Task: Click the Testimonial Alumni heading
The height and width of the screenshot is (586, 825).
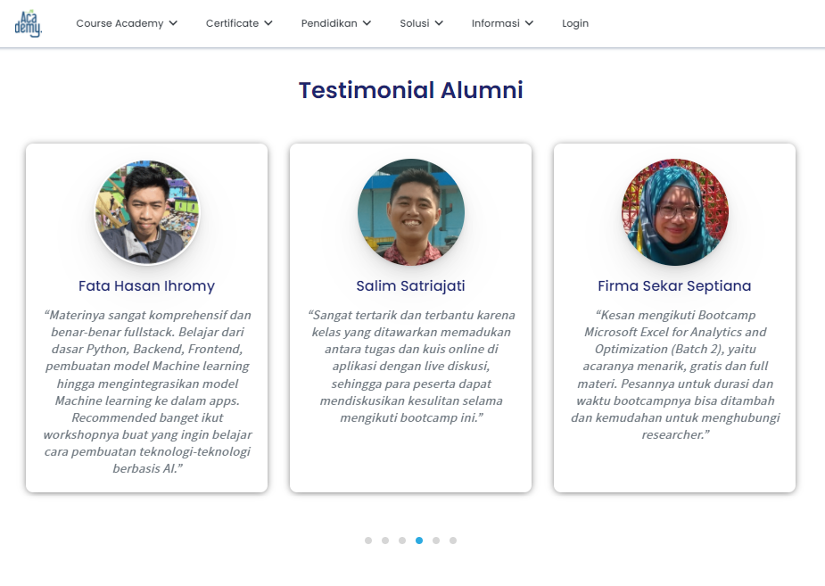Action: pyautogui.click(x=411, y=89)
